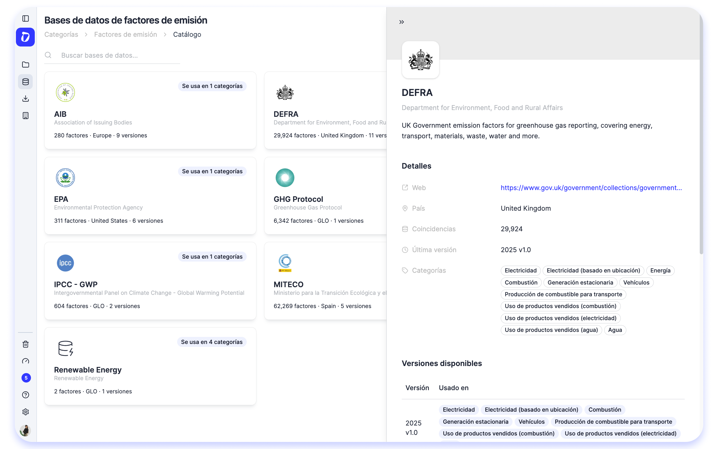This screenshot has width=718, height=449.
Task: Click the MITECO logo icon
Action: click(x=285, y=263)
